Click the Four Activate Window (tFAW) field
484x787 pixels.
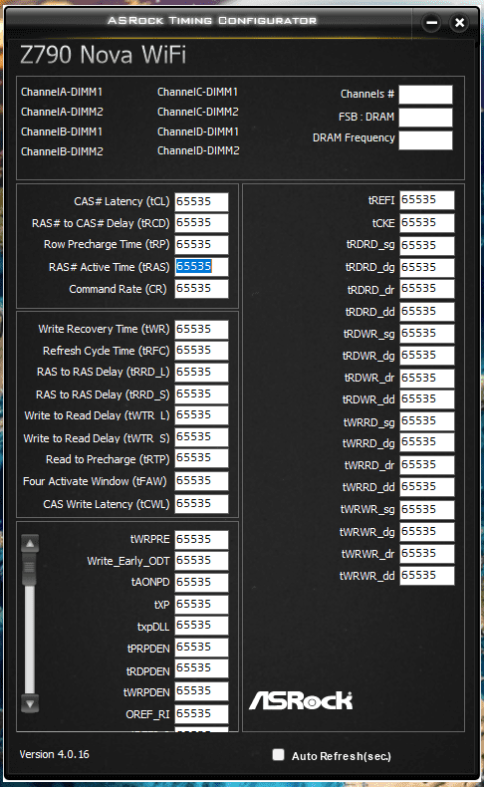pyautogui.click(x=201, y=481)
